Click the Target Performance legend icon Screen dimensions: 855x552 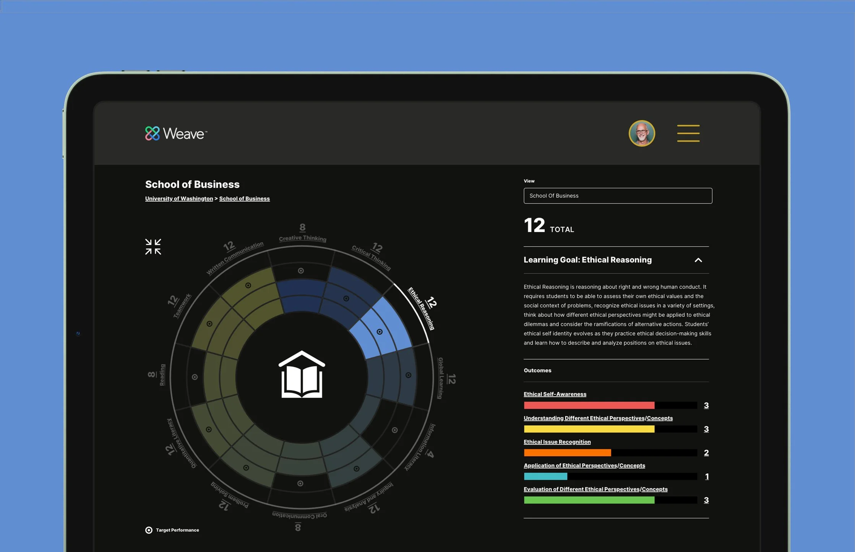coord(149,530)
